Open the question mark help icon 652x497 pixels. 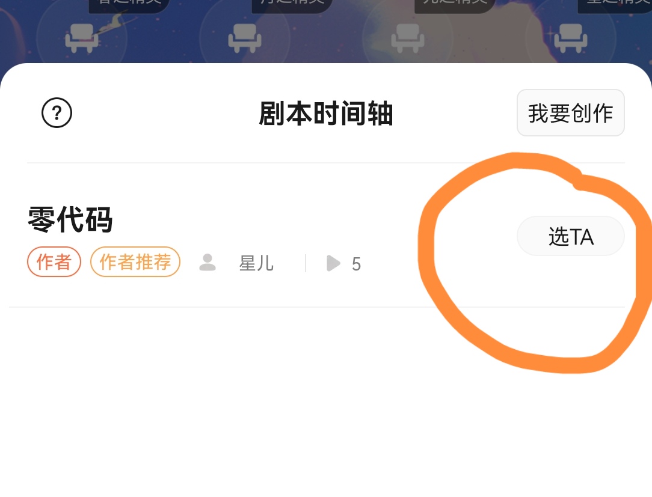click(x=57, y=112)
